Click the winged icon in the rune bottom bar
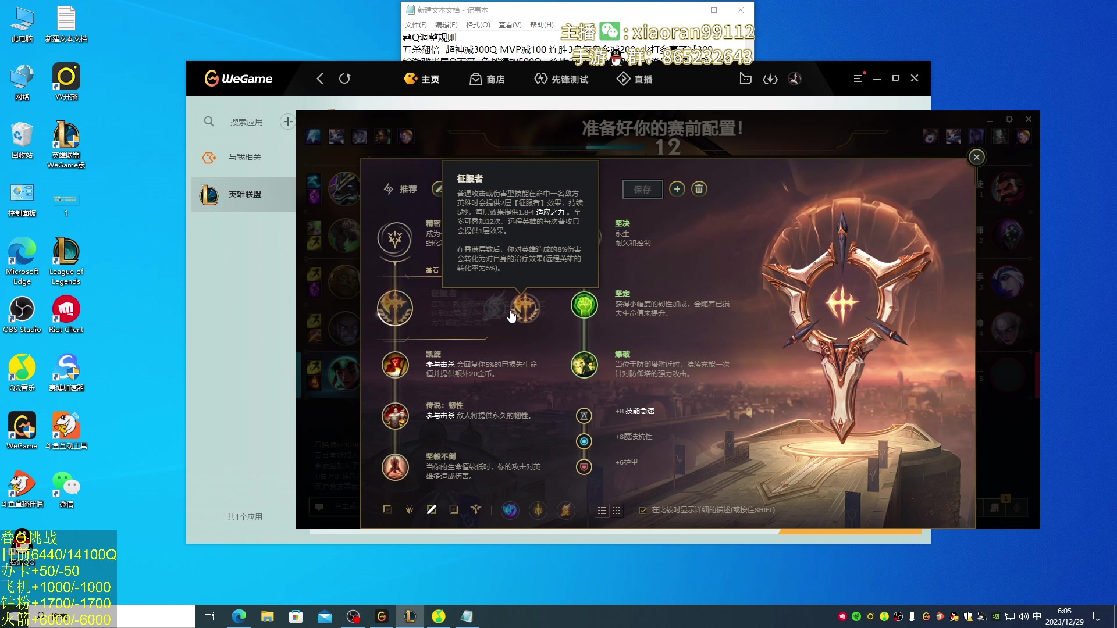 [476, 509]
